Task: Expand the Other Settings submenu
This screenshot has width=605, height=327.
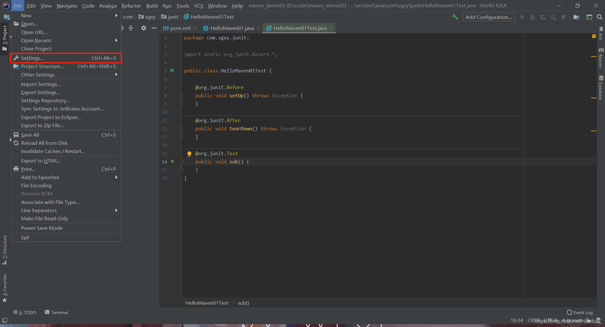Action: pos(66,75)
